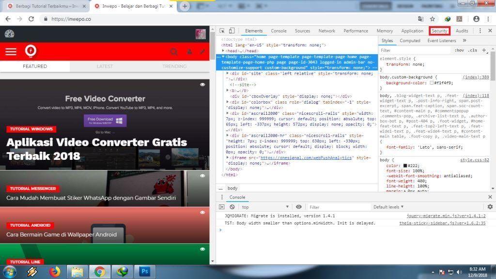The image size is (496, 279).
Task: Clear the console with the block icon
Action: click(x=232, y=207)
